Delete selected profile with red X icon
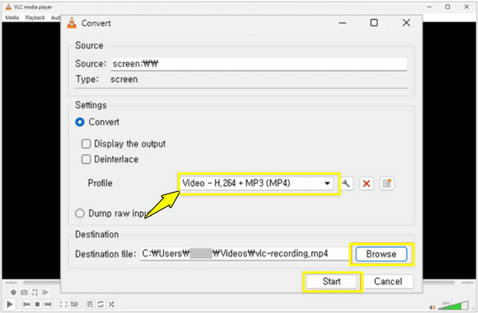 click(x=366, y=183)
